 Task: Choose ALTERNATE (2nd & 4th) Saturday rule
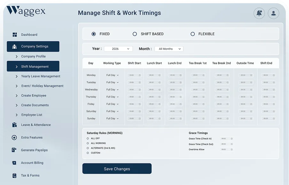[88, 148]
